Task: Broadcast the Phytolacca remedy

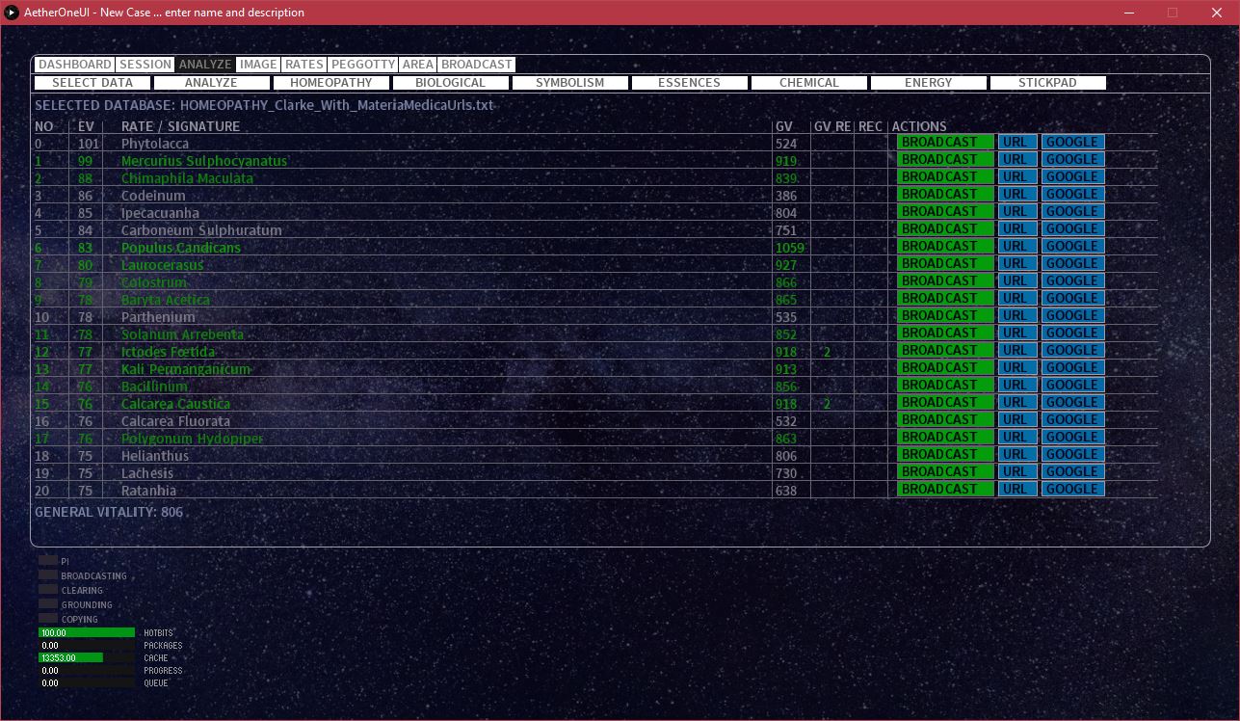Action: coord(943,141)
